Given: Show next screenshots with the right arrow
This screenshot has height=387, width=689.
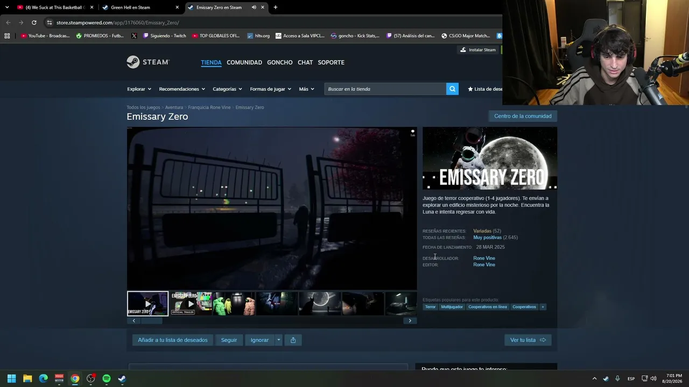Looking at the screenshot, I should [x=410, y=321].
